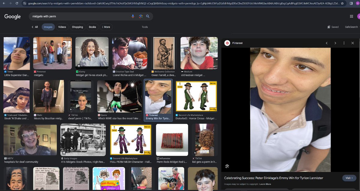Open the Flickr 'Music by Brazilian' thumbnail

tap(48, 96)
